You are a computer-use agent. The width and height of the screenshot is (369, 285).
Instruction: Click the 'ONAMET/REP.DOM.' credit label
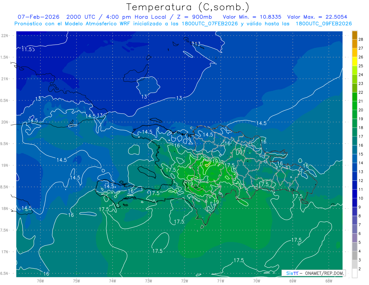click(x=324, y=273)
